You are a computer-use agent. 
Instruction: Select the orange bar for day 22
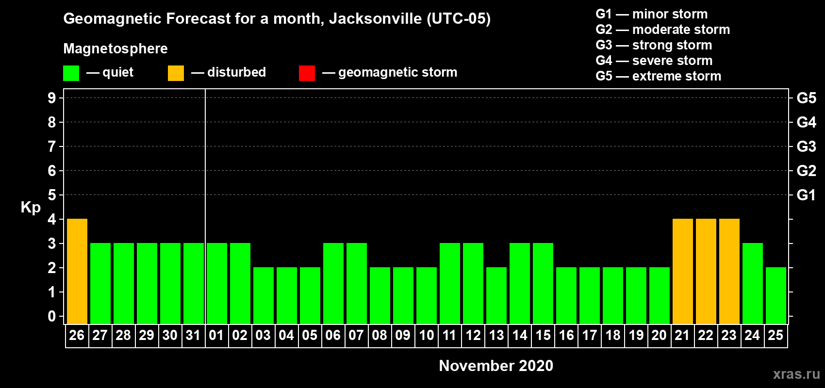click(706, 271)
